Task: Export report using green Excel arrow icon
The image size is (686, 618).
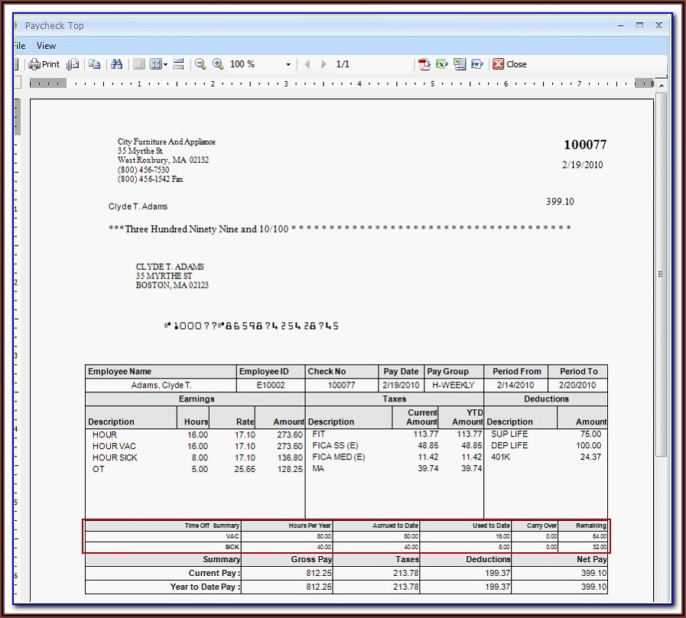Action: tap(442, 64)
